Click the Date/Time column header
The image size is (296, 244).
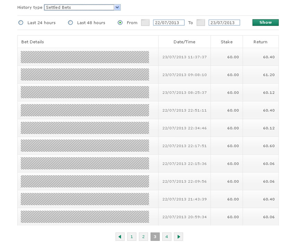pos(184,42)
